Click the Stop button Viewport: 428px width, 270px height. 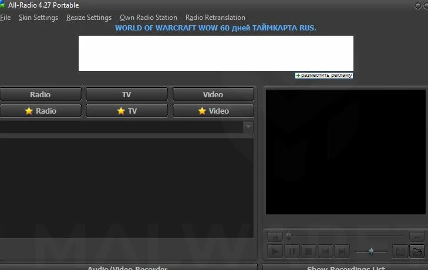[308, 251]
